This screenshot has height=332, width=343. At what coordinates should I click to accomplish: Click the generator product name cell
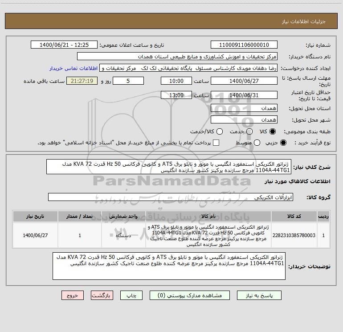coord(208,235)
